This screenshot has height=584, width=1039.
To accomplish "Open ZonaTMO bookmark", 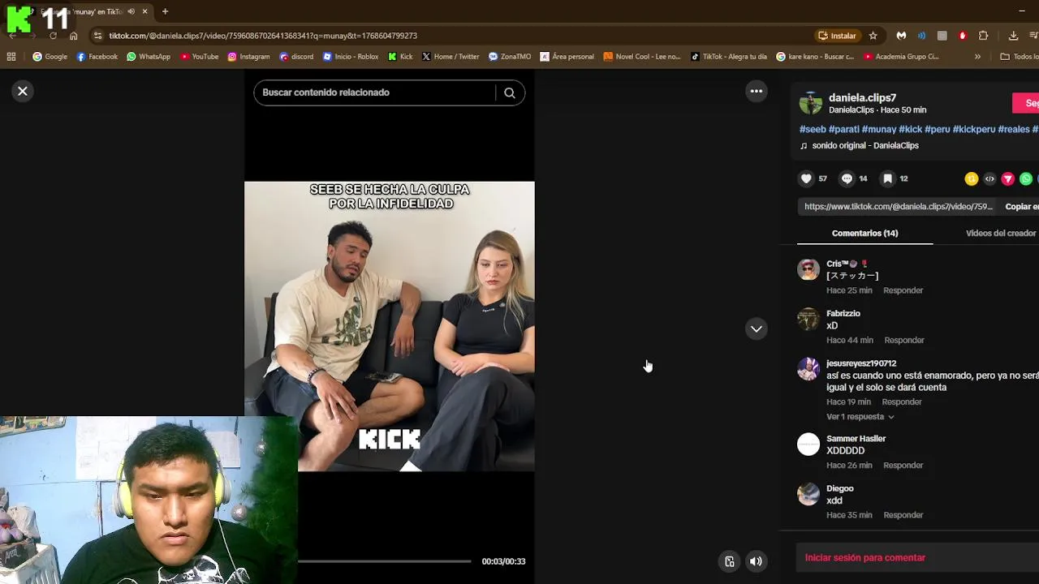I will [510, 57].
